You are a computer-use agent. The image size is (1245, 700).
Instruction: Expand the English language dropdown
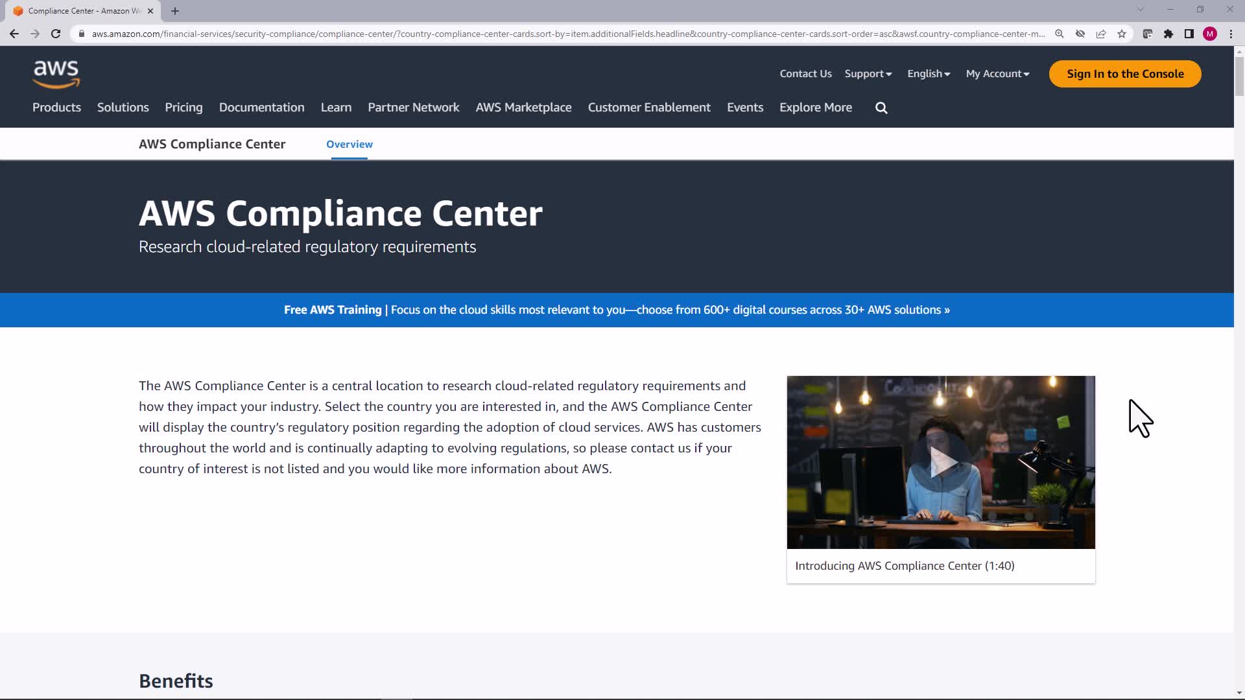point(929,74)
